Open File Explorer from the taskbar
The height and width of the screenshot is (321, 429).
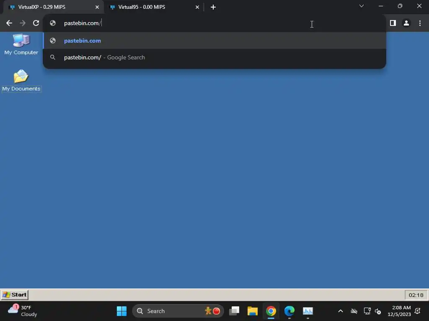(253, 311)
